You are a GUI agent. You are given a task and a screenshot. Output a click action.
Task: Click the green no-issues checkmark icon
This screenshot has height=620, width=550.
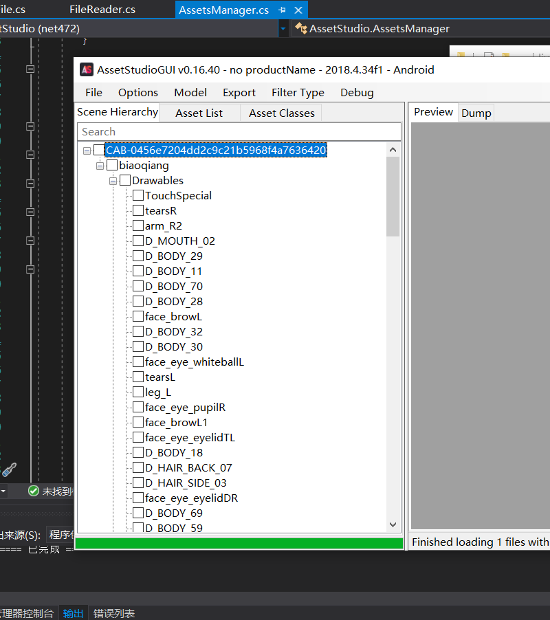(x=34, y=491)
